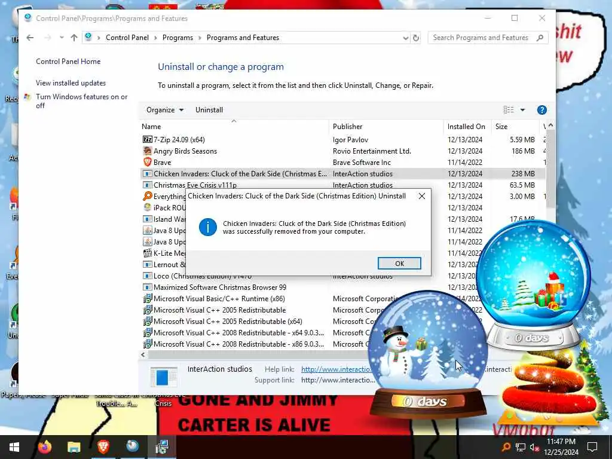
Task: Open Control Panel breadcrumb
Action: tap(127, 38)
